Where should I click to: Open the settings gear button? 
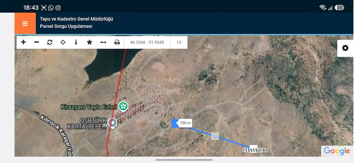tap(345, 48)
